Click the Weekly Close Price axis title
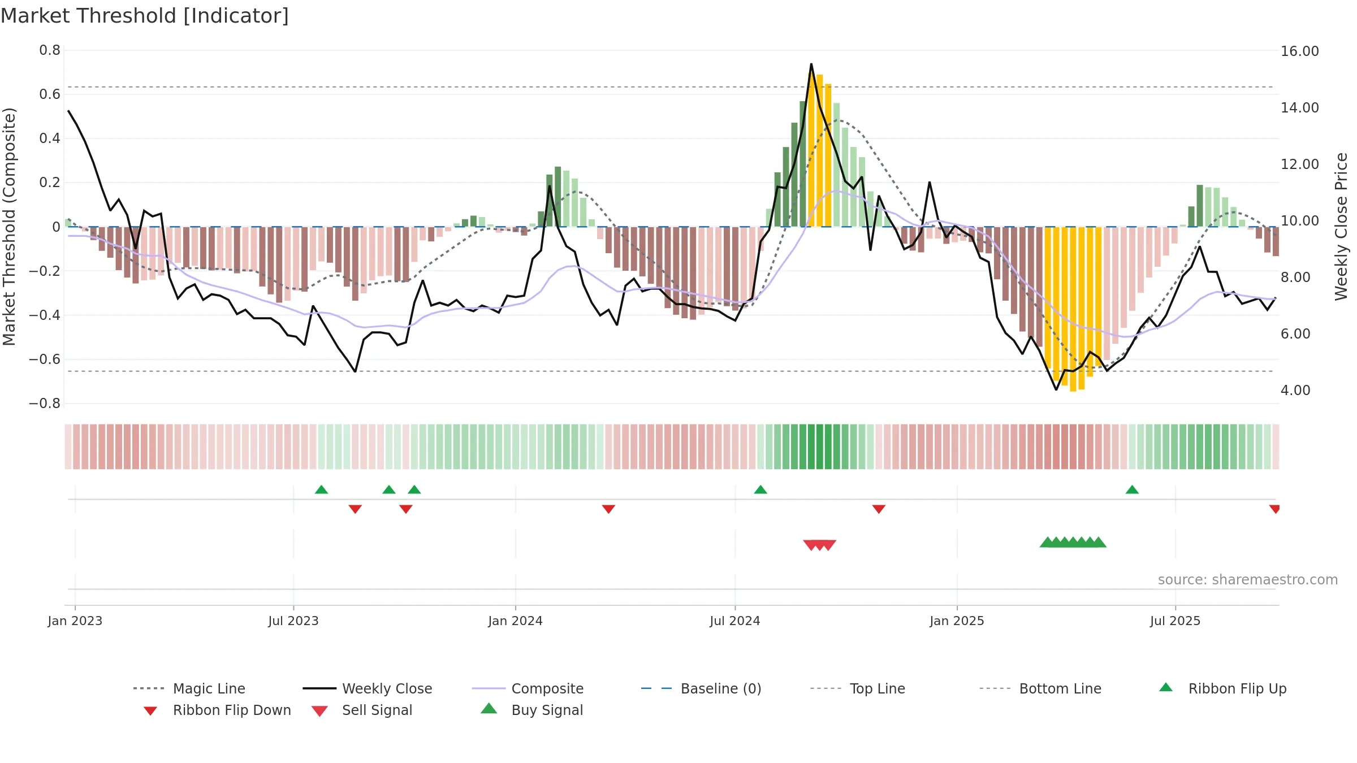 [1341, 227]
